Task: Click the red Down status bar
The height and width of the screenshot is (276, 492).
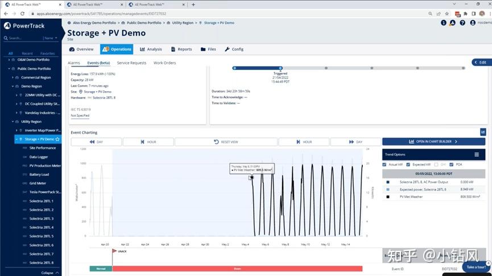Action: pyautogui.click(x=237, y=269)
